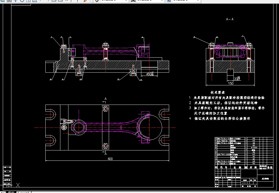This screenshot has width=279, height=193.
Task: Select the 150 width dimension text
Action: [231, 83]
